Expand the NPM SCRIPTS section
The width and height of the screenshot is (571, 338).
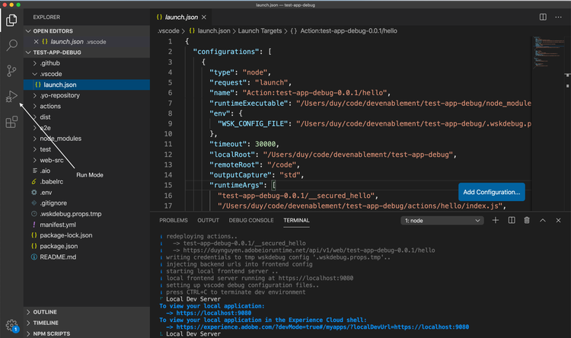tap(53, 333)
